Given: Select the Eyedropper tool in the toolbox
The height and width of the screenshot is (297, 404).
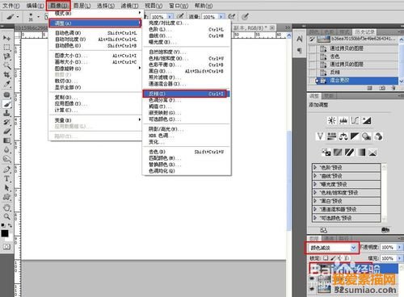Looking at the screenshot, I should coord(6,84).
